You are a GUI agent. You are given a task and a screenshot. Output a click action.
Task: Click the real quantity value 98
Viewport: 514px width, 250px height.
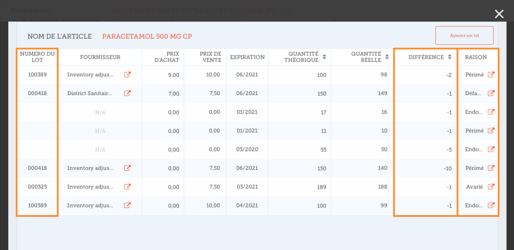(x=383, y=75)
